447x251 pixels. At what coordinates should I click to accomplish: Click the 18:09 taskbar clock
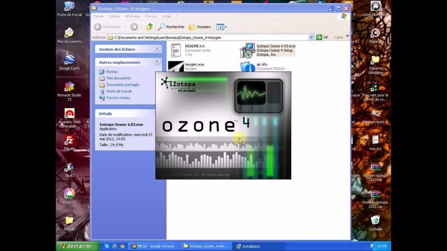(382, 246)
